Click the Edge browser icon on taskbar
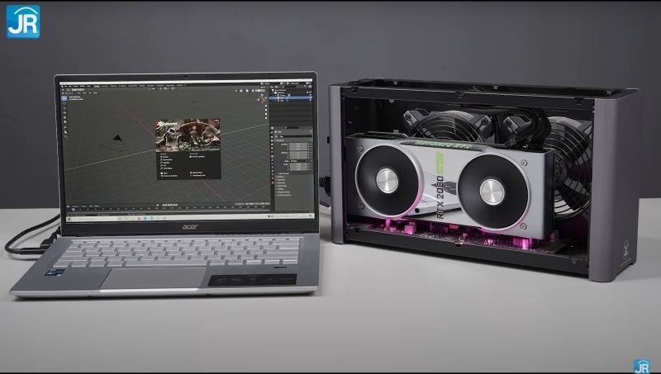The width and height of the screenshot is (661, 374). 145,219
